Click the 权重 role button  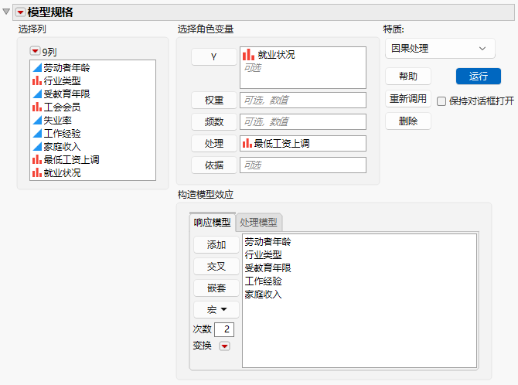click(x=213, y=101)
